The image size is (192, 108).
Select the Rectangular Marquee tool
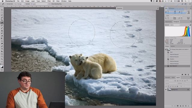[x=2, y=13]
